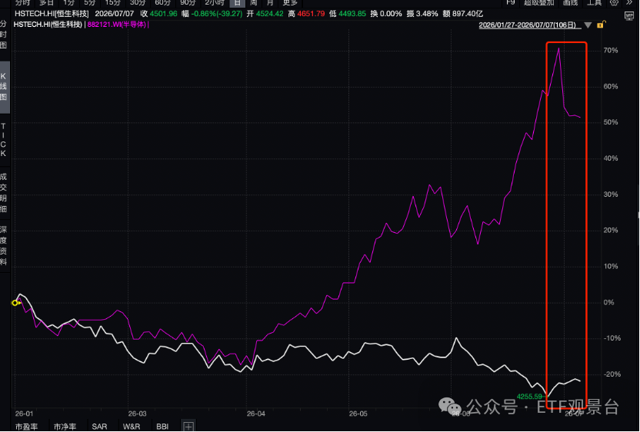Click the 超级叠加 overlay button
This screenshot has width=640, height=432.
(x=539, y=2)
